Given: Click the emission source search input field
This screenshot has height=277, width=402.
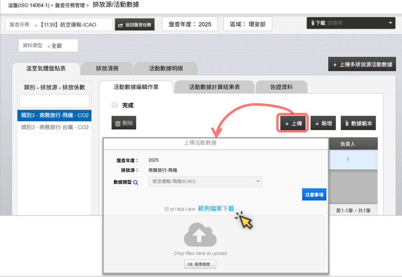Looking at the screenshot, I should (55, 101).
